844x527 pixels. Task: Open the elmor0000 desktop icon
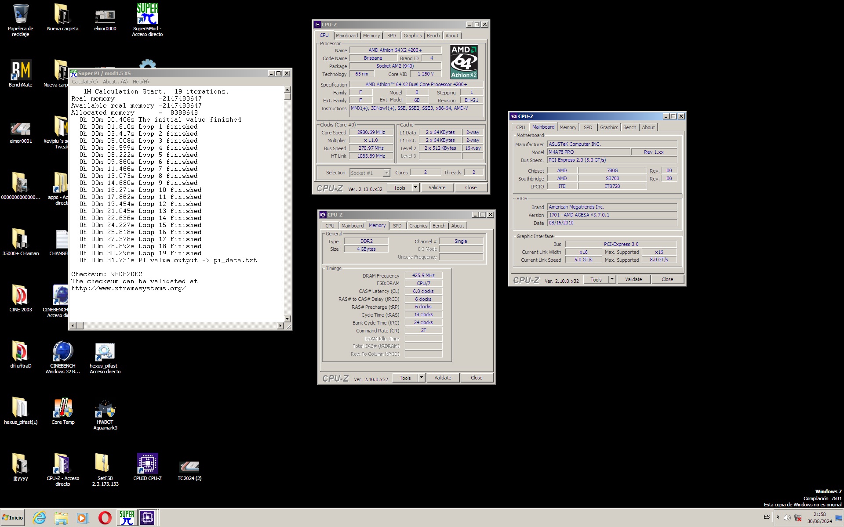(105, 20)
